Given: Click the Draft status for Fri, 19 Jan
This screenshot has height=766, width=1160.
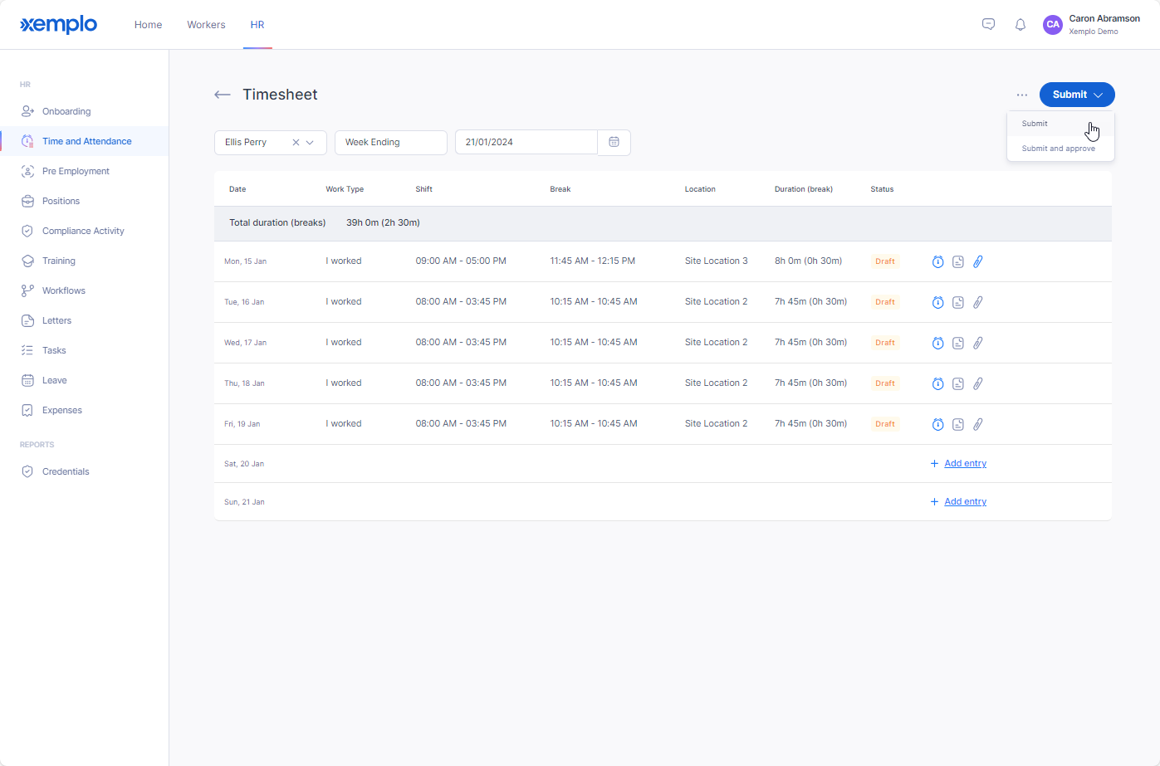Looking at the screenshot, I should click(885, 424).
